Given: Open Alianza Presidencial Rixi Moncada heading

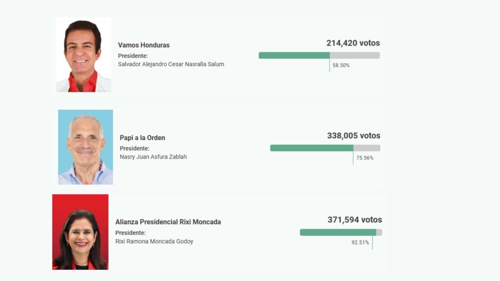Looking at the screenshot, I should [x=168, y=222].
